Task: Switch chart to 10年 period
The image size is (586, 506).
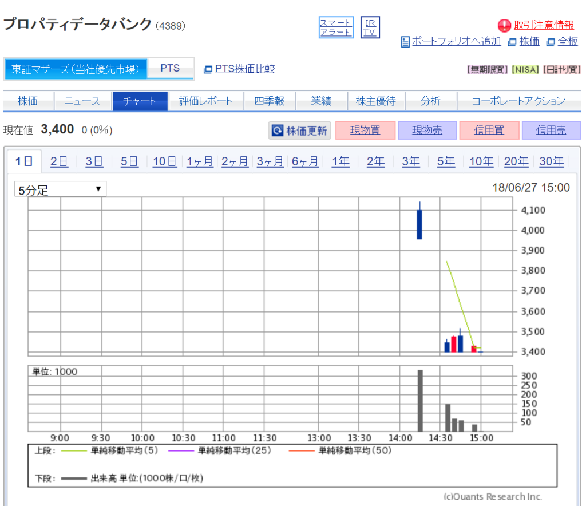Action: tap(481, 161)
